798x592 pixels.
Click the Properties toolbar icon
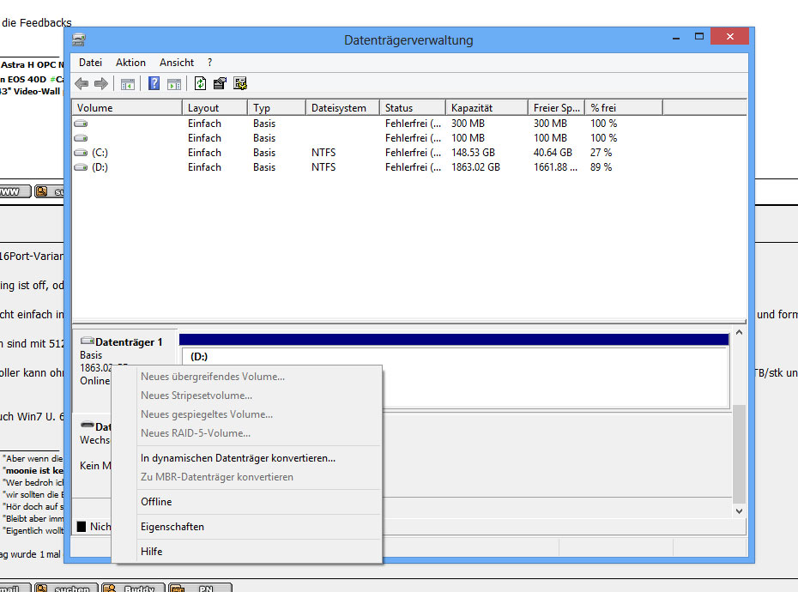220,83
